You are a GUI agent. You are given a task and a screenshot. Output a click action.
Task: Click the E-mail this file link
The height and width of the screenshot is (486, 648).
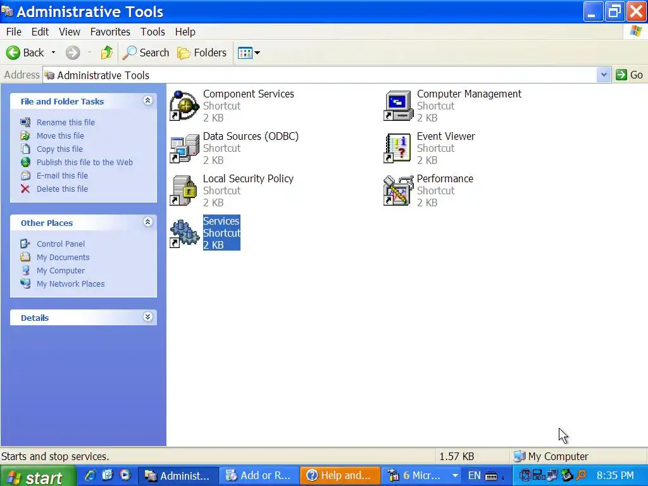63,175
